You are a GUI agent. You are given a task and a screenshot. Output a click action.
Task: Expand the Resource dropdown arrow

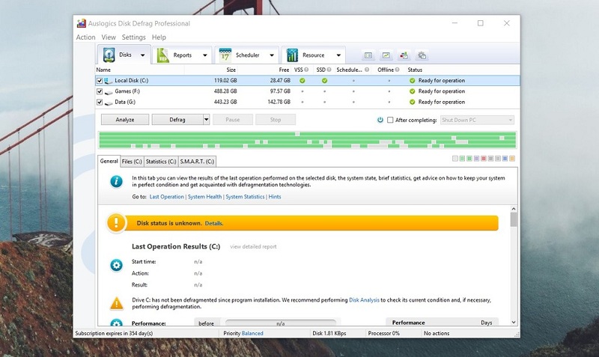click(x=338, y=55)
